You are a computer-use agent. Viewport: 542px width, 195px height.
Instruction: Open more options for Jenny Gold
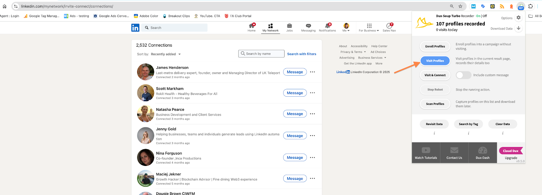pos(312,136)
